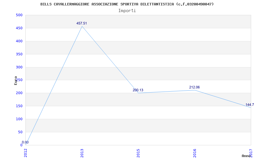This screenshot has width=254, height=159.
Task: Click the 400 y-axis value
Action: 19,41
